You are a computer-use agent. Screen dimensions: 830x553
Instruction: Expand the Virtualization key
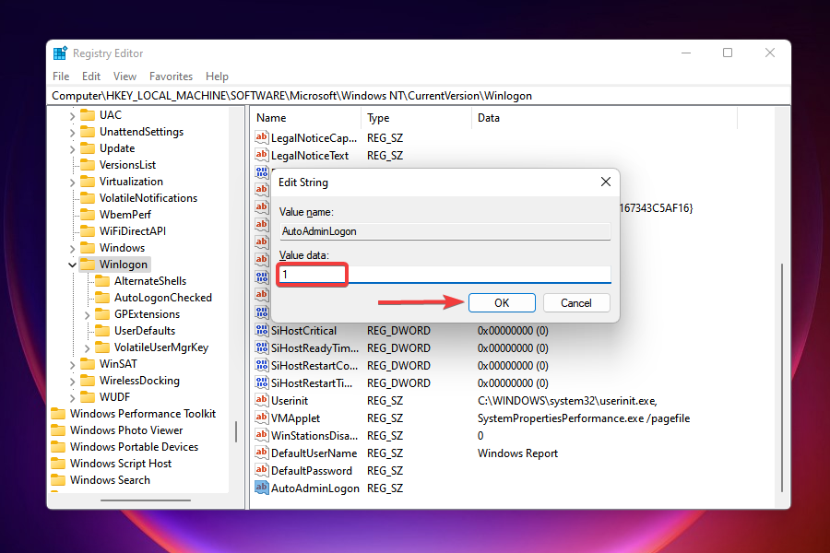coord(72,182)
